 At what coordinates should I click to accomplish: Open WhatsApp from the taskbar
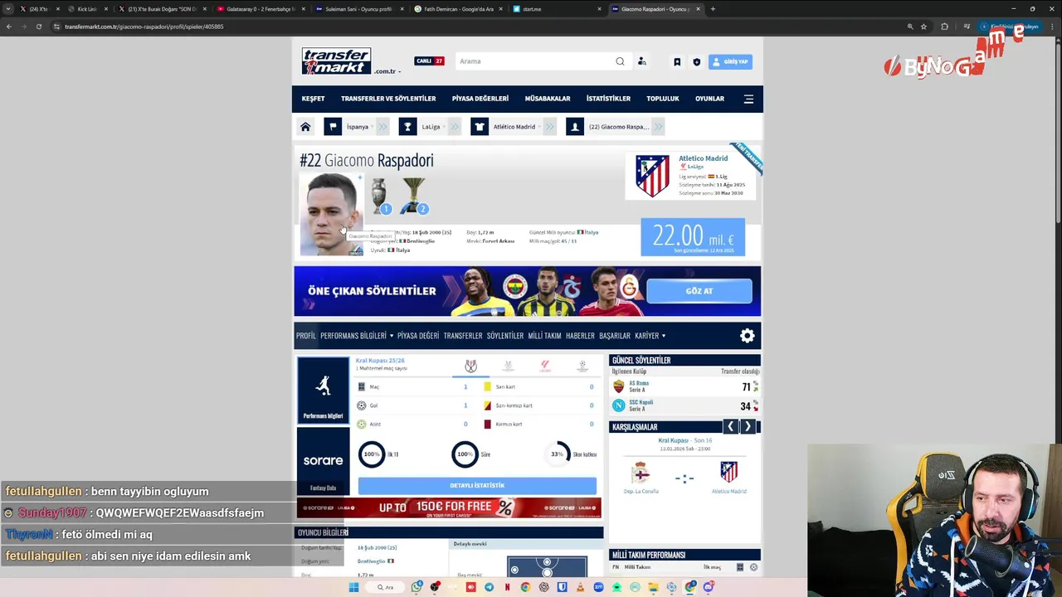tap(417, 587)
